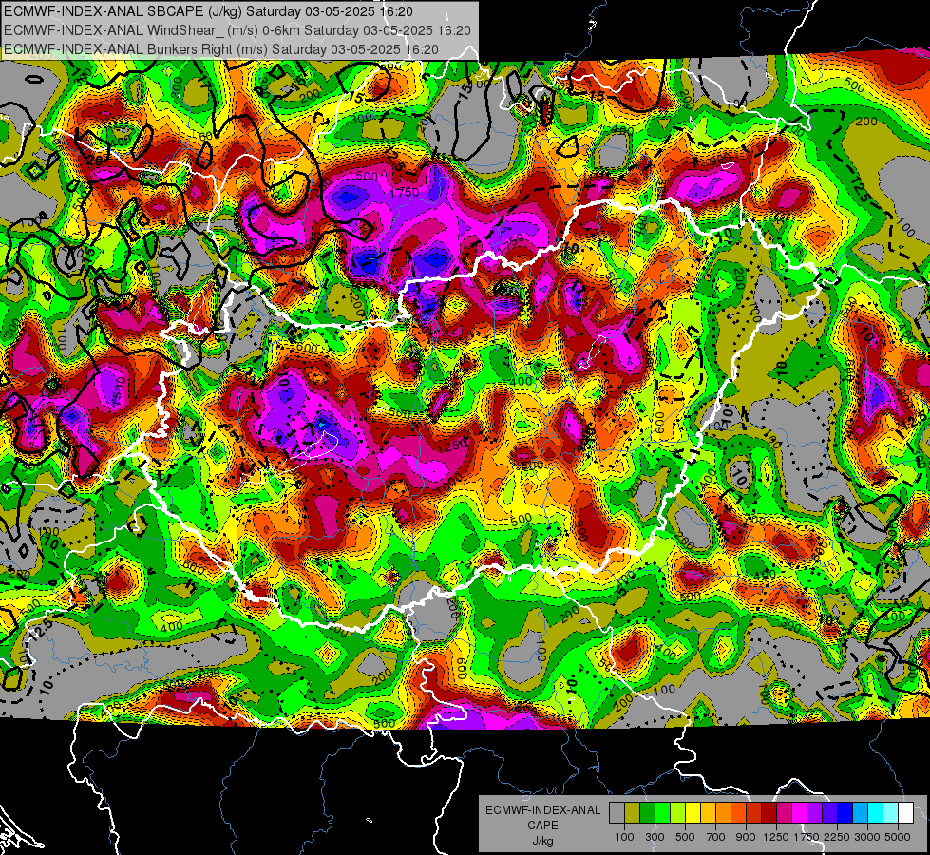Click the 3000 value under the color bar

pos(867,837)
